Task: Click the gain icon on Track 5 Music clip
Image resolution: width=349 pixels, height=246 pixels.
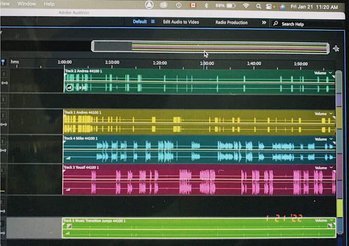Action: pos(68,233)
